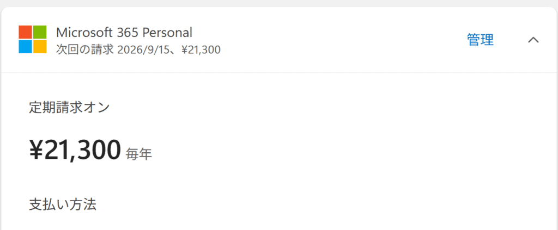Click the Microsoft four-color logo

(33, 39)
